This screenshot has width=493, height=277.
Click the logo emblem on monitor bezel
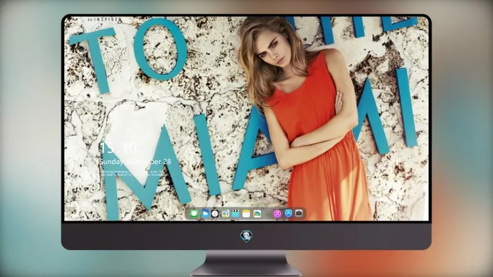pos(246,236)
